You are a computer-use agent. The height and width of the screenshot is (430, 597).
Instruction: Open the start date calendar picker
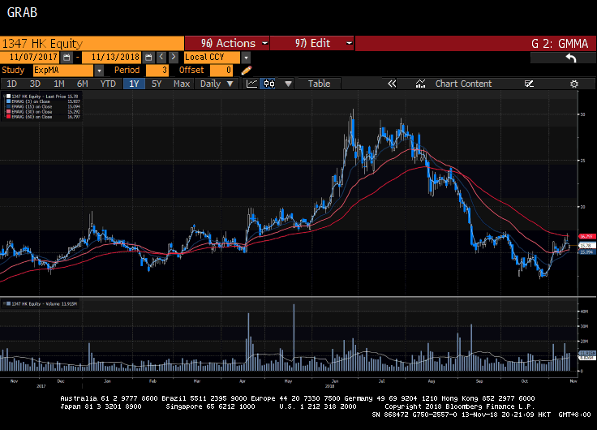[67, 58]
